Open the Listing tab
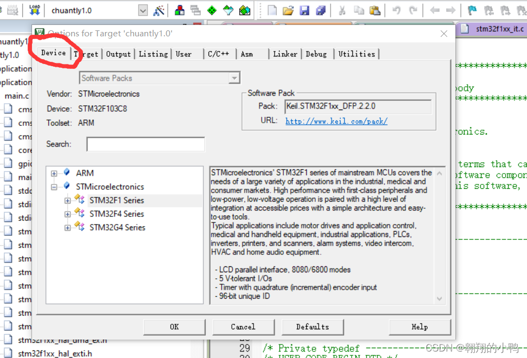Screen dimensions: 527x358 point(153,54)
